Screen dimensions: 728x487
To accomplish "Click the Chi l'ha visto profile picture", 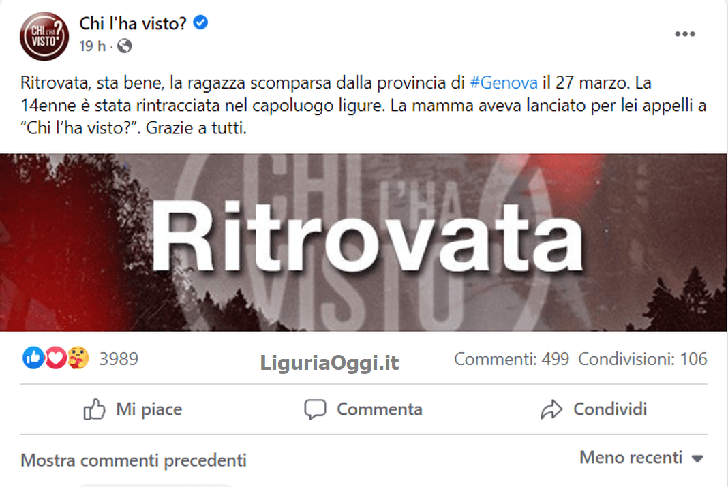I will click(44, 36).
